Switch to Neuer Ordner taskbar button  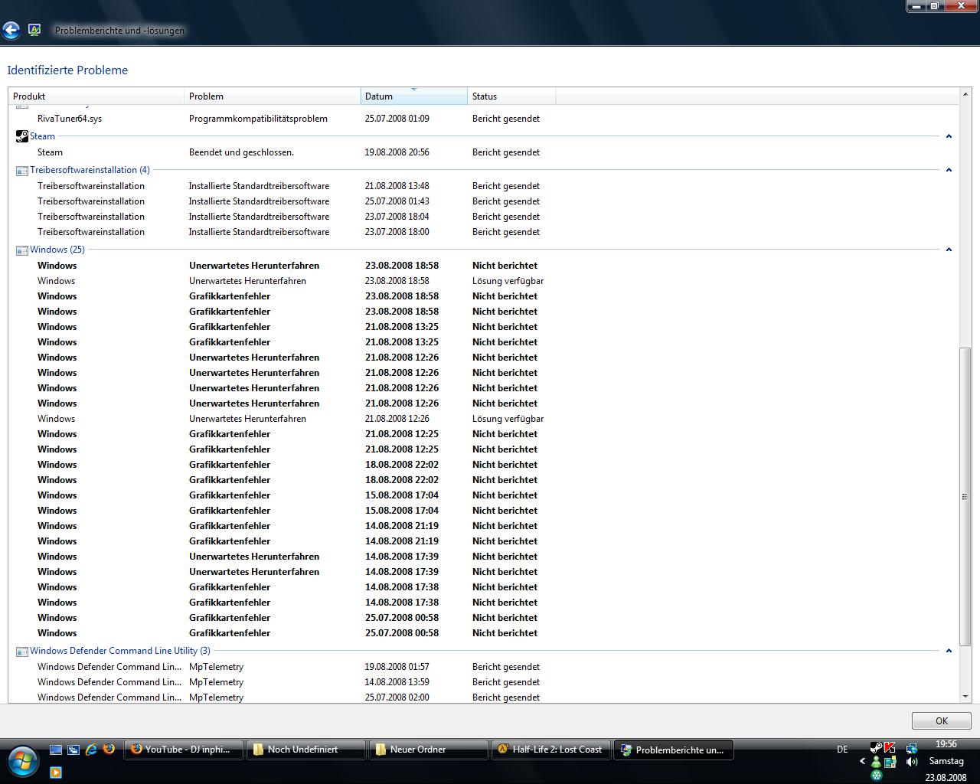(x=428, y=750)
